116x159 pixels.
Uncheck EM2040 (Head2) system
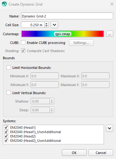[6, 136]
